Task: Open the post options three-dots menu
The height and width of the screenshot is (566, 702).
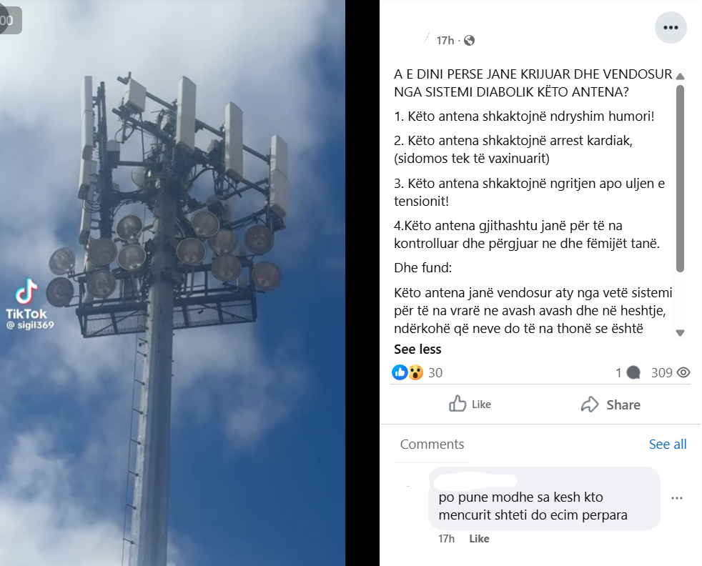Action: click(671, 28)
